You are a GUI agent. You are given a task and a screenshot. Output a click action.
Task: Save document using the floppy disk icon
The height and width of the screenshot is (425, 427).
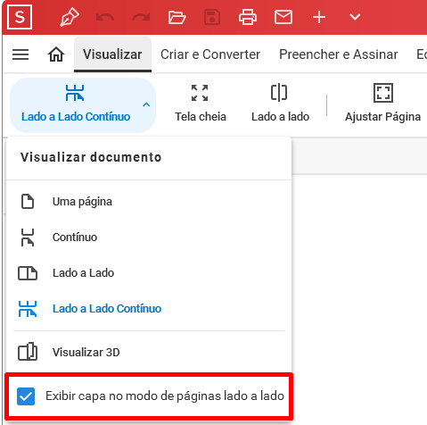click(212, 17)
